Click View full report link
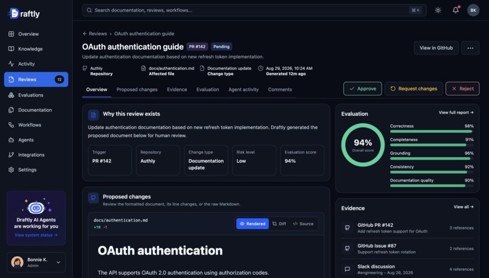The width and height of the screenshot is (489, 278). tap(456, 112)
